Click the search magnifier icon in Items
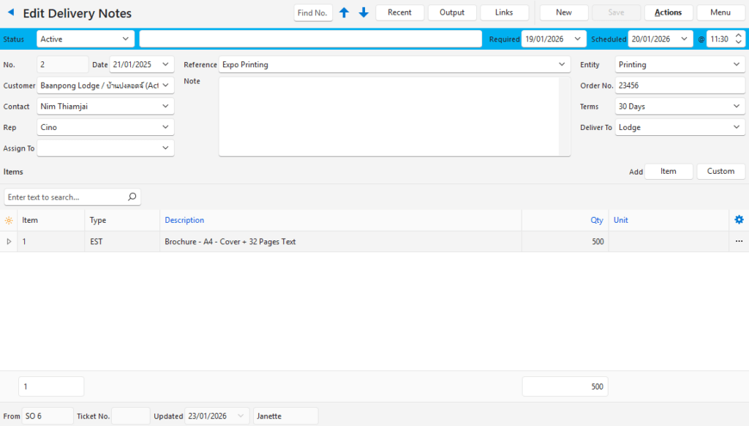This screenshot has height=426, width=749. click(x=132, y=197)
